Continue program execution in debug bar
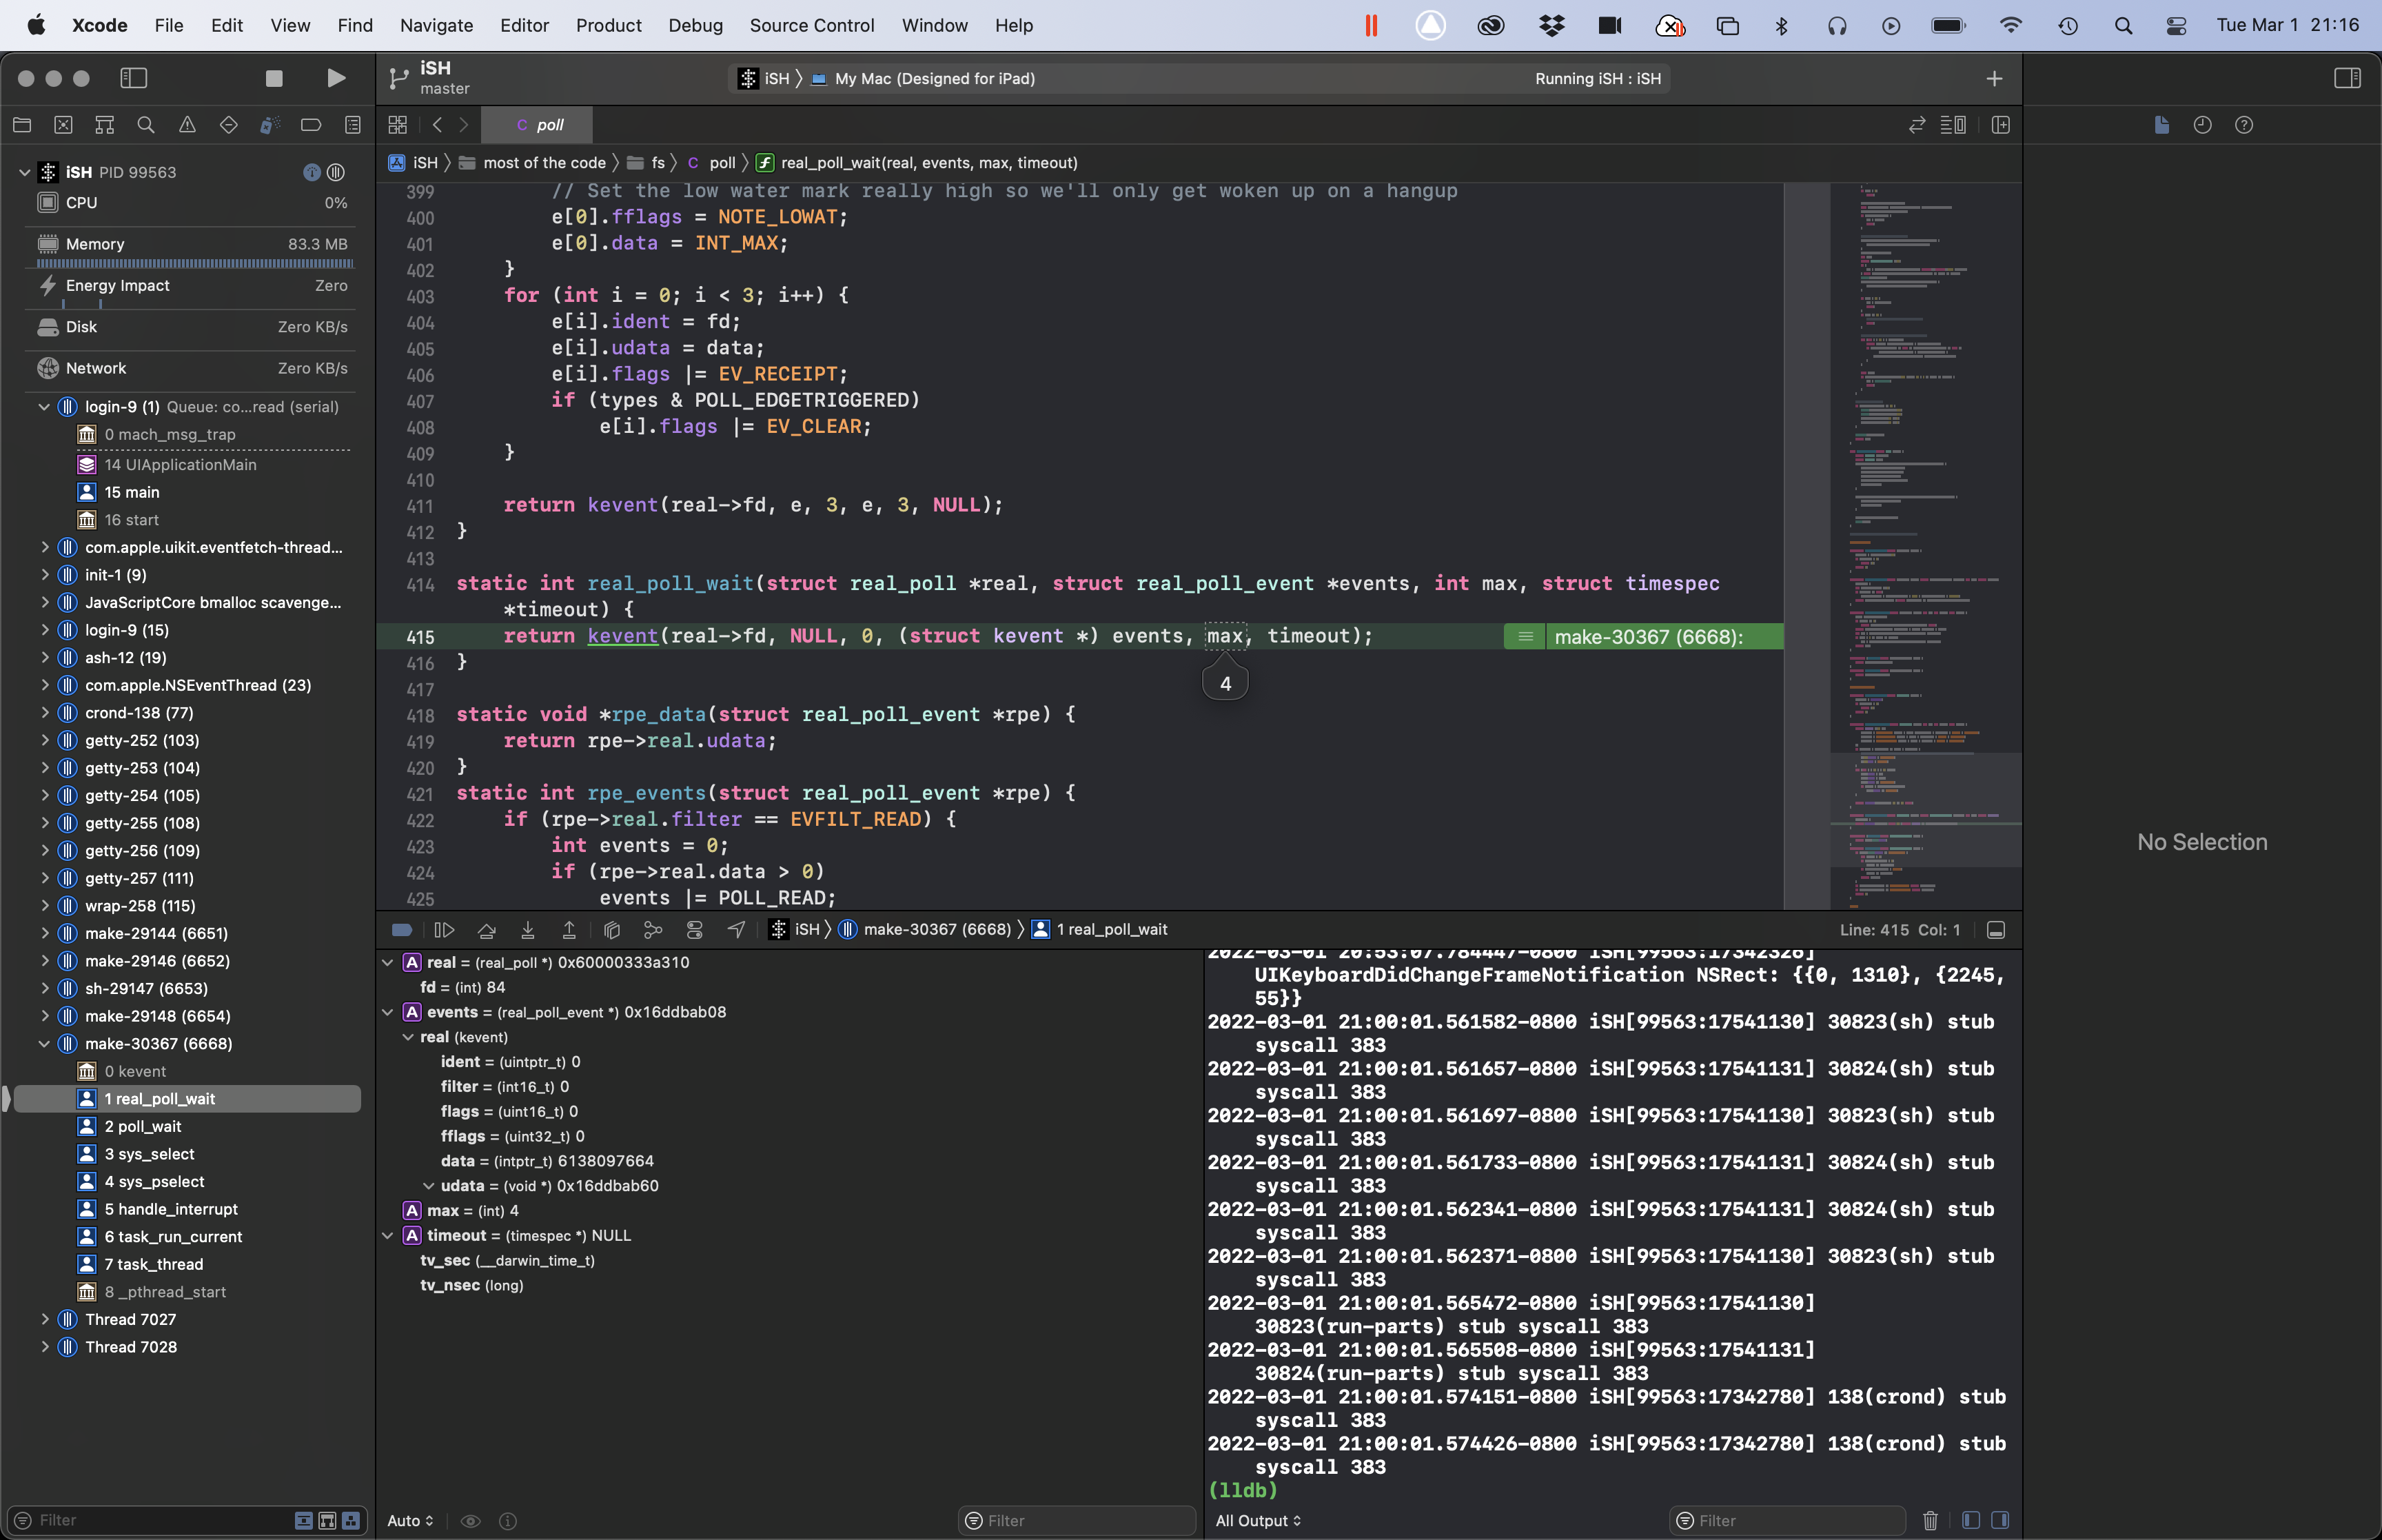The image size is (2382, 1540). click(444, 930)
